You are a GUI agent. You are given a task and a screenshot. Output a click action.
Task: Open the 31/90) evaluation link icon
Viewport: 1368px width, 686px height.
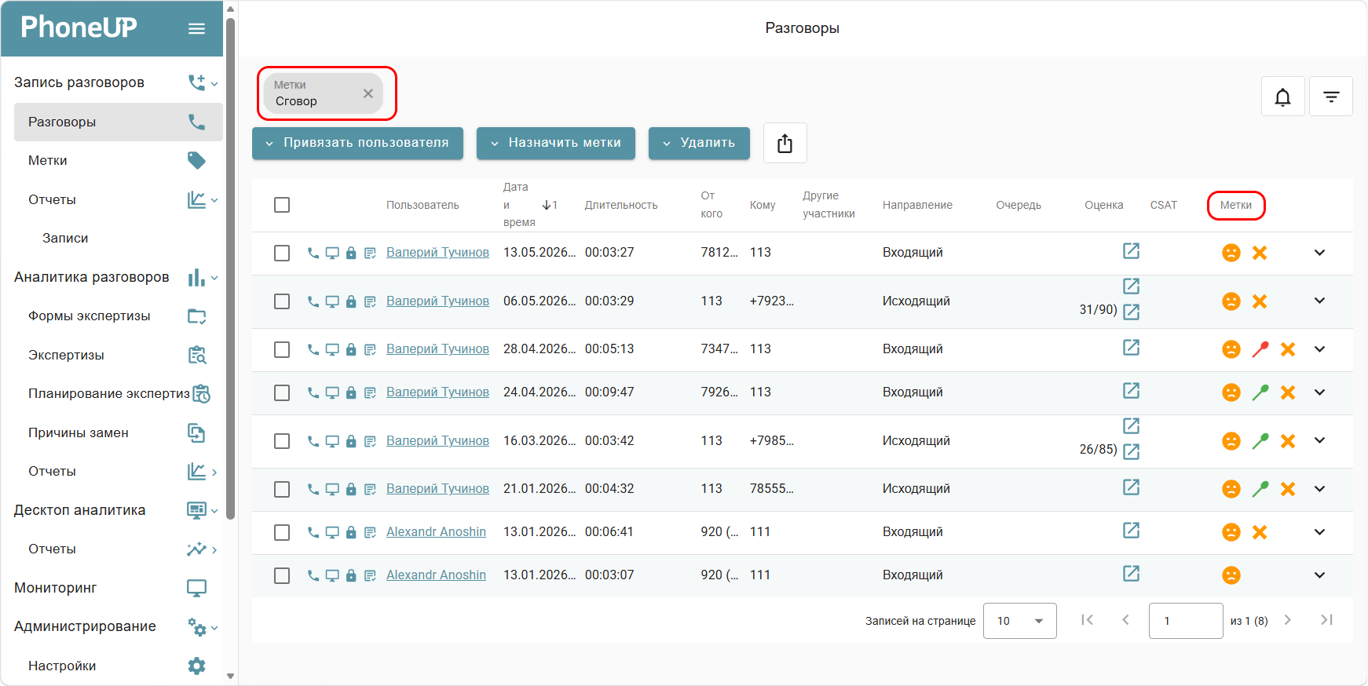point(1131,312)
